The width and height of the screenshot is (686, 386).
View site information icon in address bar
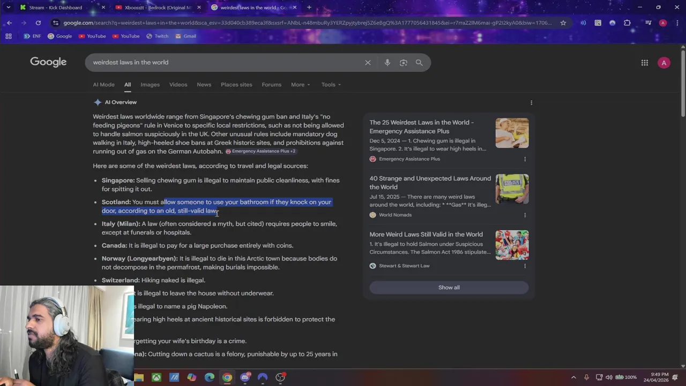[x=56, y=23]
